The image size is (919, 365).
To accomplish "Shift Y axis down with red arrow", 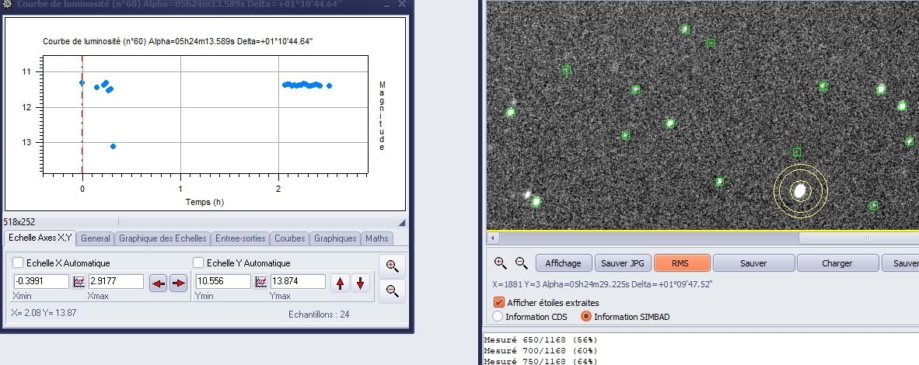I will click(x=360, y=283).
